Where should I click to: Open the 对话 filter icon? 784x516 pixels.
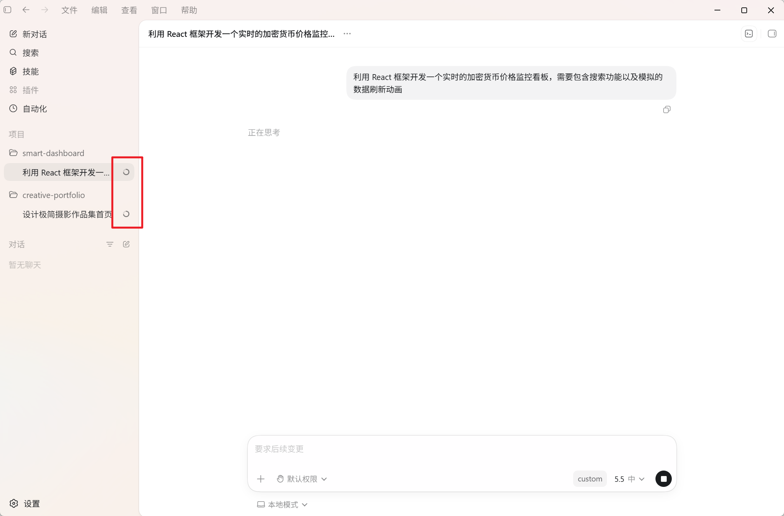(110, 244)
